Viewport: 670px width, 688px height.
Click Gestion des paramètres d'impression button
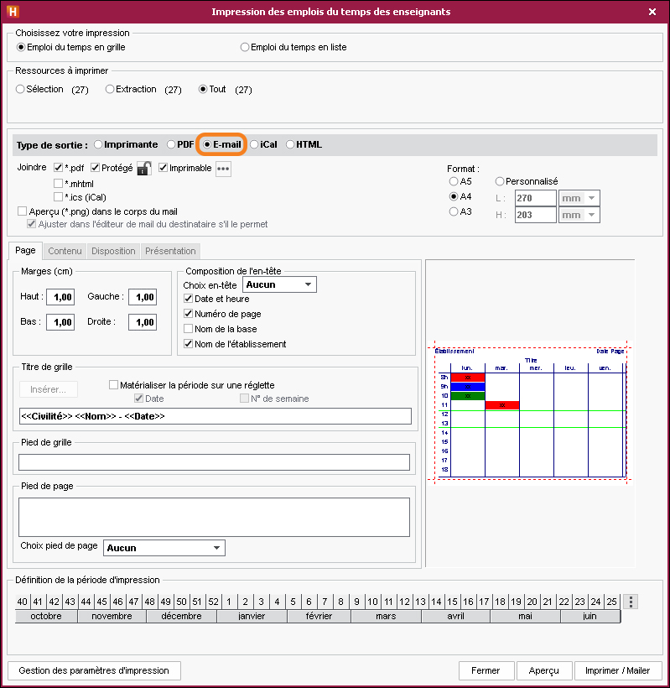pyautogui.click(x=94, y=670)
